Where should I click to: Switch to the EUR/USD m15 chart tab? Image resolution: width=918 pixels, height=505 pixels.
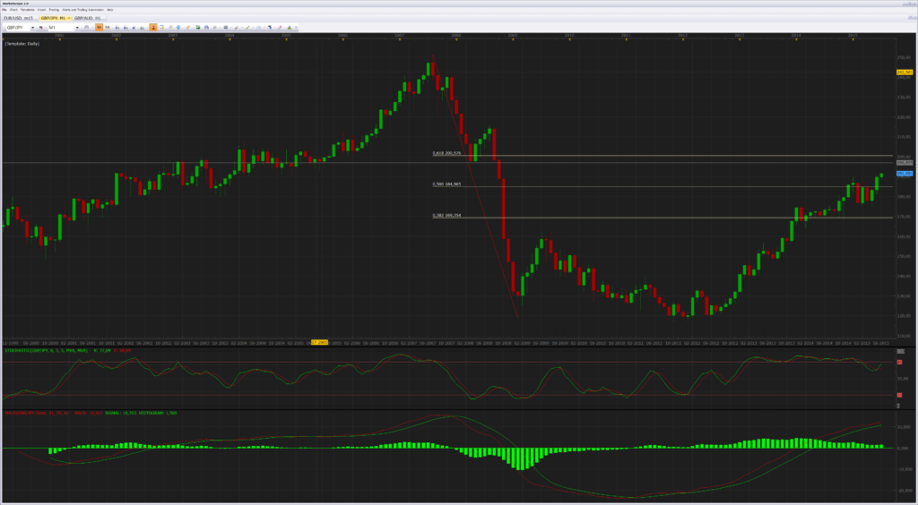(18, 18)
